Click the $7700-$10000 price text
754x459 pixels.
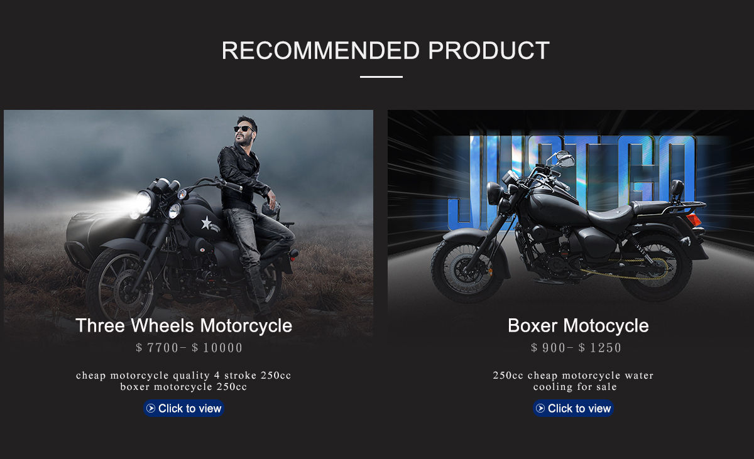(x=189, y=348)
